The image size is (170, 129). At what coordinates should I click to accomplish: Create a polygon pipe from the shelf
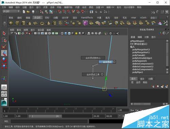(54, 23)
